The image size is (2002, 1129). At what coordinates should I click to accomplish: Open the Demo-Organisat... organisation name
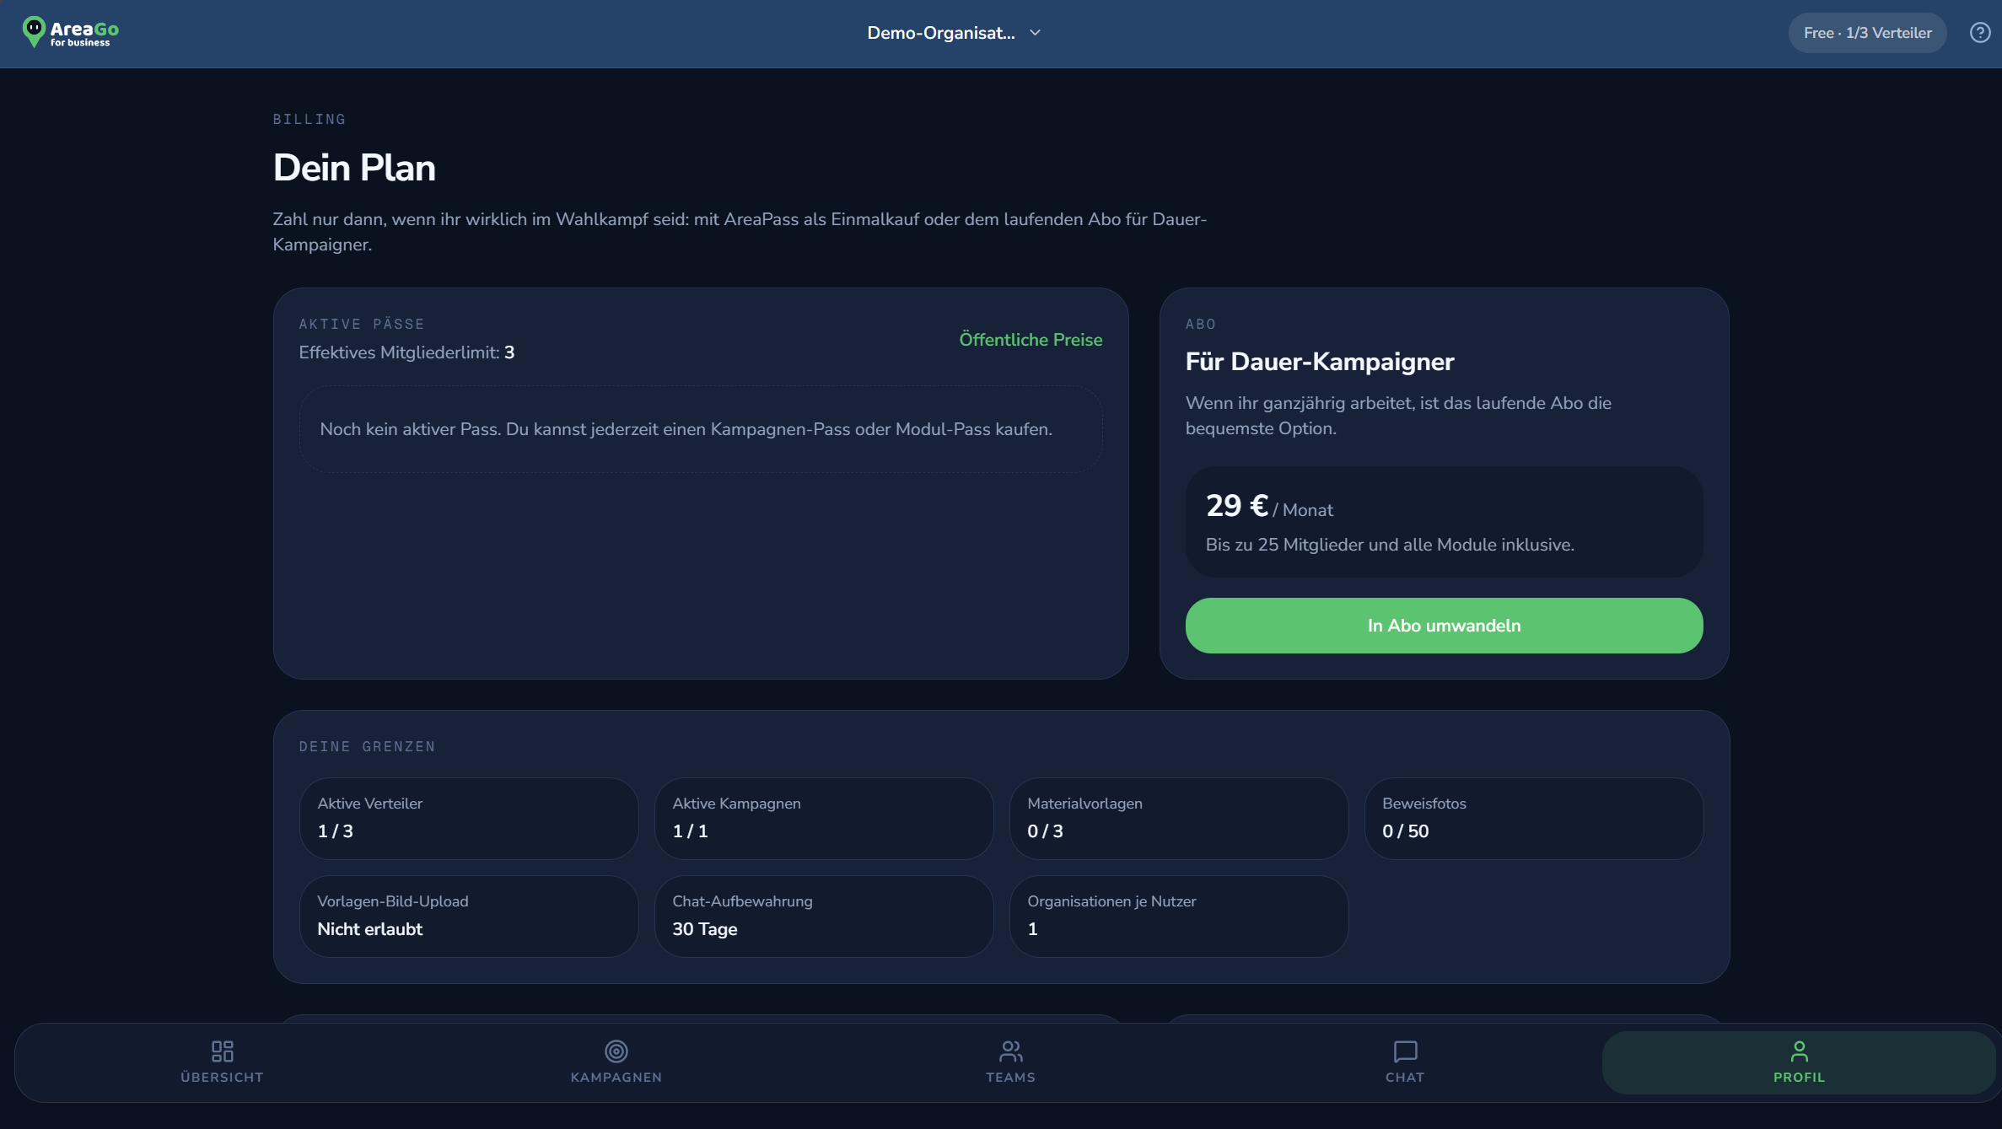point(941,33)
